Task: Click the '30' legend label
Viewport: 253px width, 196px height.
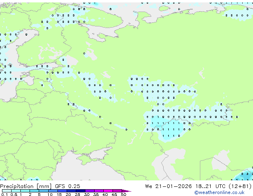Action: click(x=87, y=194)
